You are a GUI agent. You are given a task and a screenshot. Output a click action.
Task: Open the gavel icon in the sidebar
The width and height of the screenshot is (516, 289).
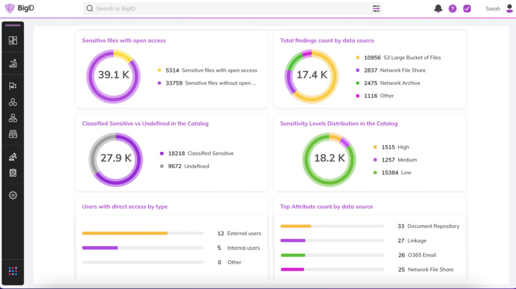[x=13, y=157]
